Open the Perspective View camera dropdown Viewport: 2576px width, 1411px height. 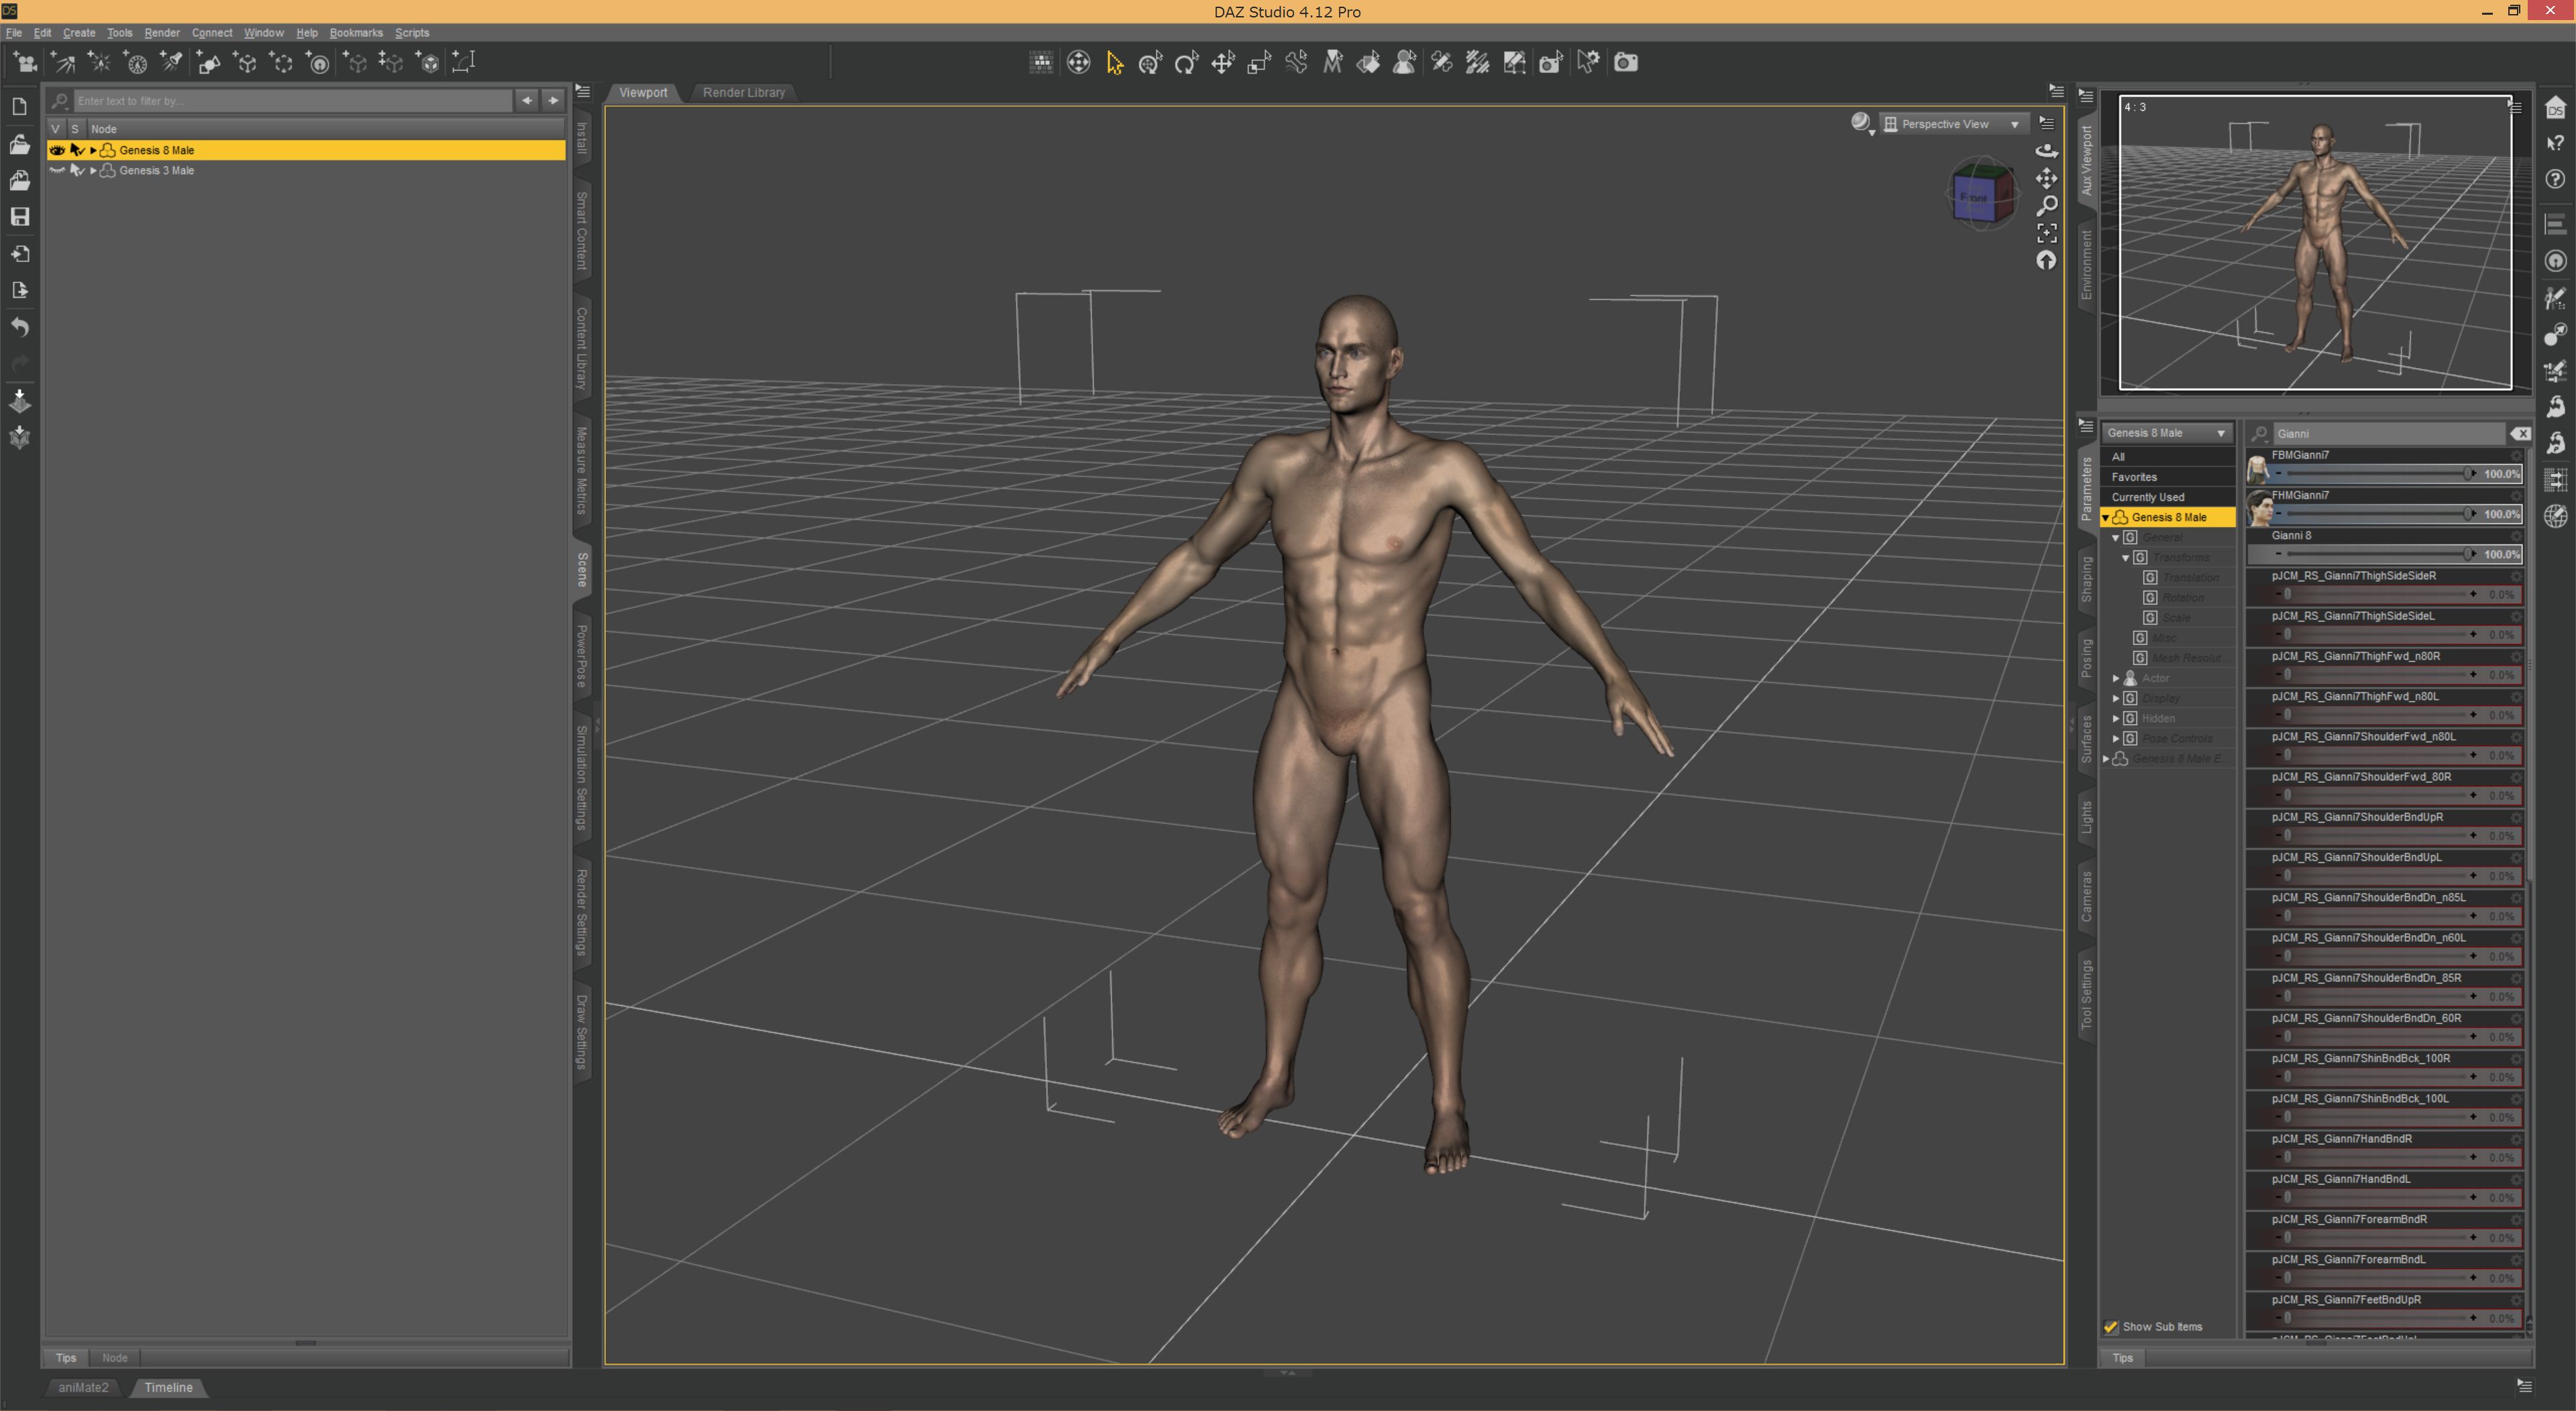(1954, 124)
